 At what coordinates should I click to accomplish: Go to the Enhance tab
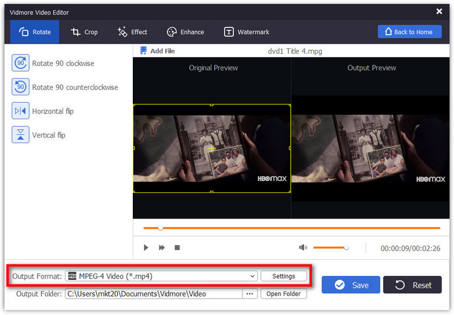[x=186, y=32]
